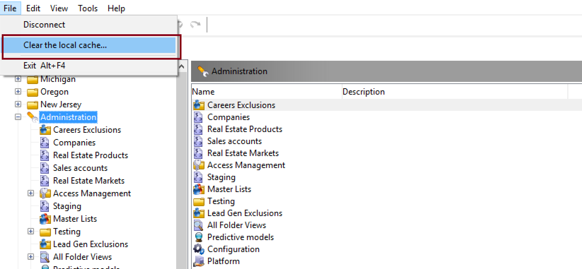Click Master Lists icon in tree
This screenshot has height=269, width=582.
45,219
